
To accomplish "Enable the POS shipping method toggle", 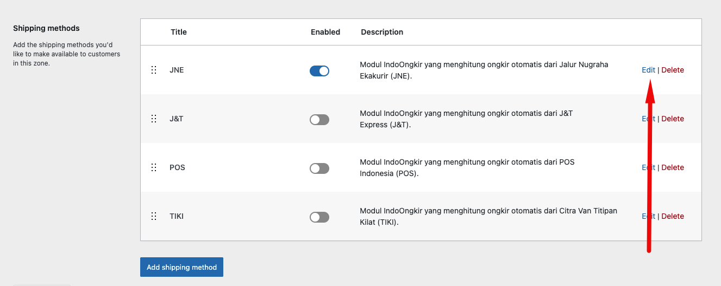I will (319, 168).
